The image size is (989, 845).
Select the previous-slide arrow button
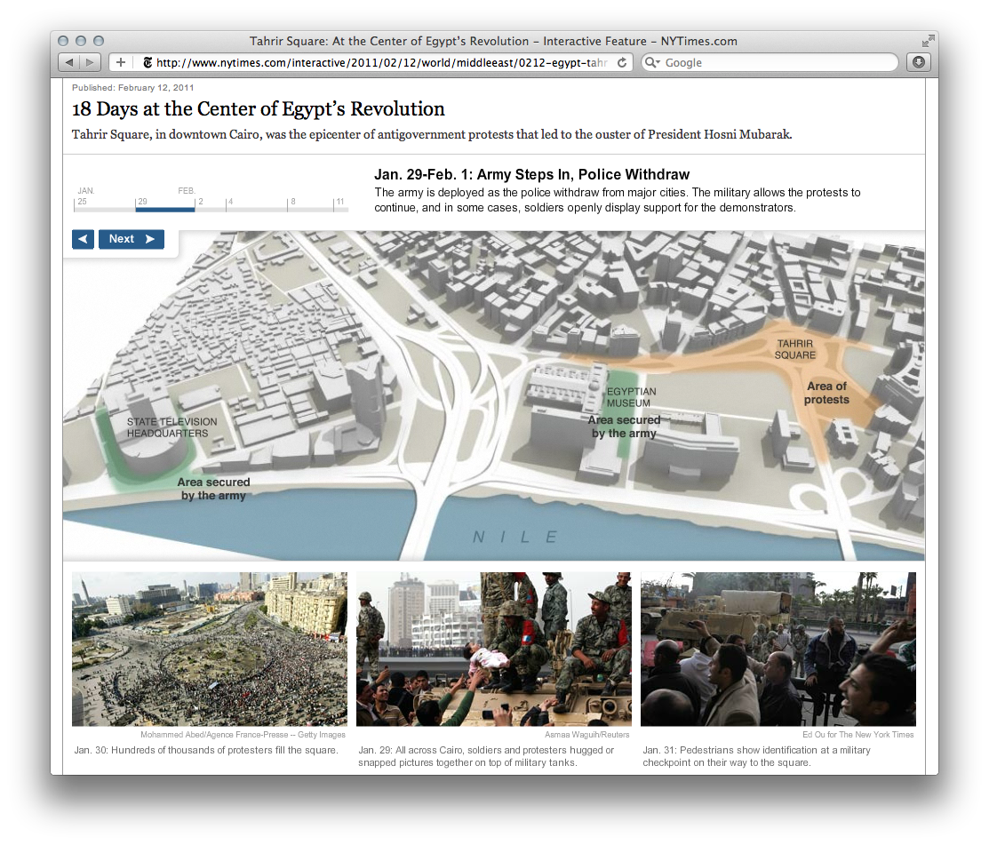click(x=83, y=239)
